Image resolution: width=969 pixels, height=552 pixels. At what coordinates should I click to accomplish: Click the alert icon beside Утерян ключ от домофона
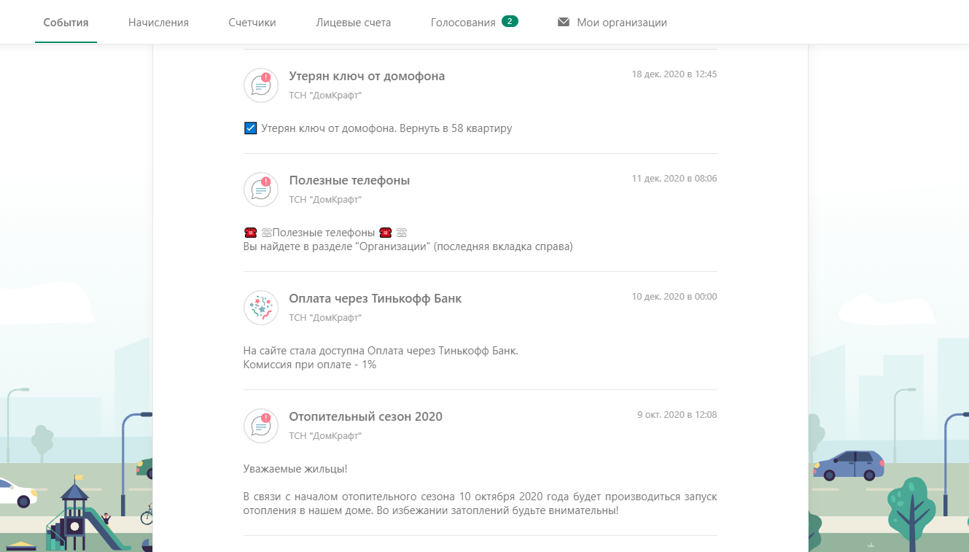click(261, 85)
